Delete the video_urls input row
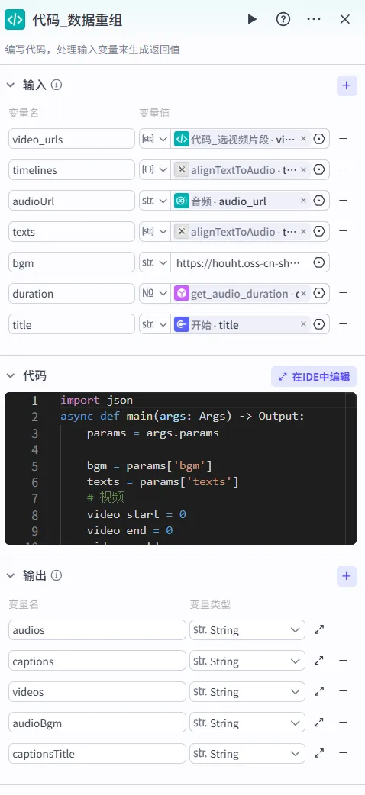Viewport: 365px width, 795px height. tap(343, 139)
